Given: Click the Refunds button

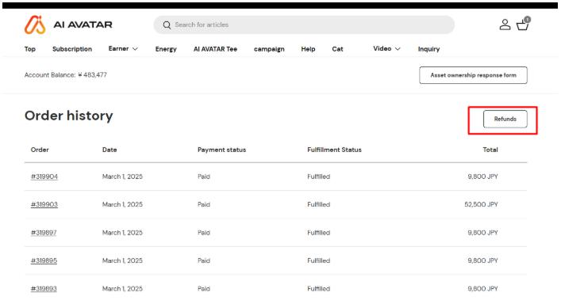Looking at the screenshot, I should coord(505,119).
